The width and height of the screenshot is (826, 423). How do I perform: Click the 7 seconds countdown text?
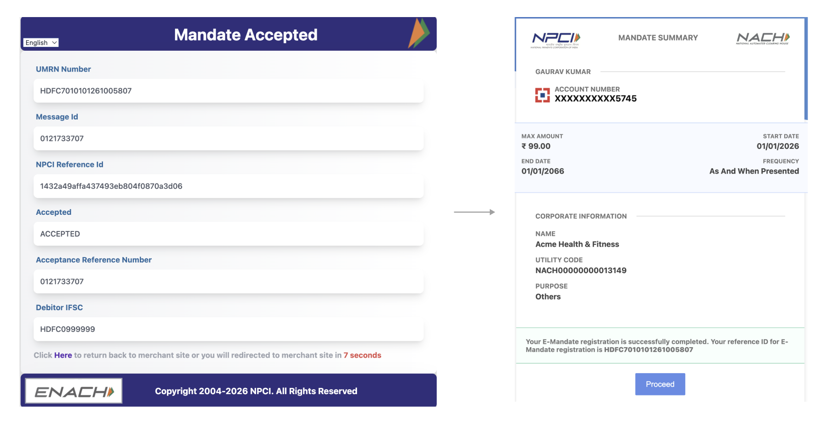(362, 355)
